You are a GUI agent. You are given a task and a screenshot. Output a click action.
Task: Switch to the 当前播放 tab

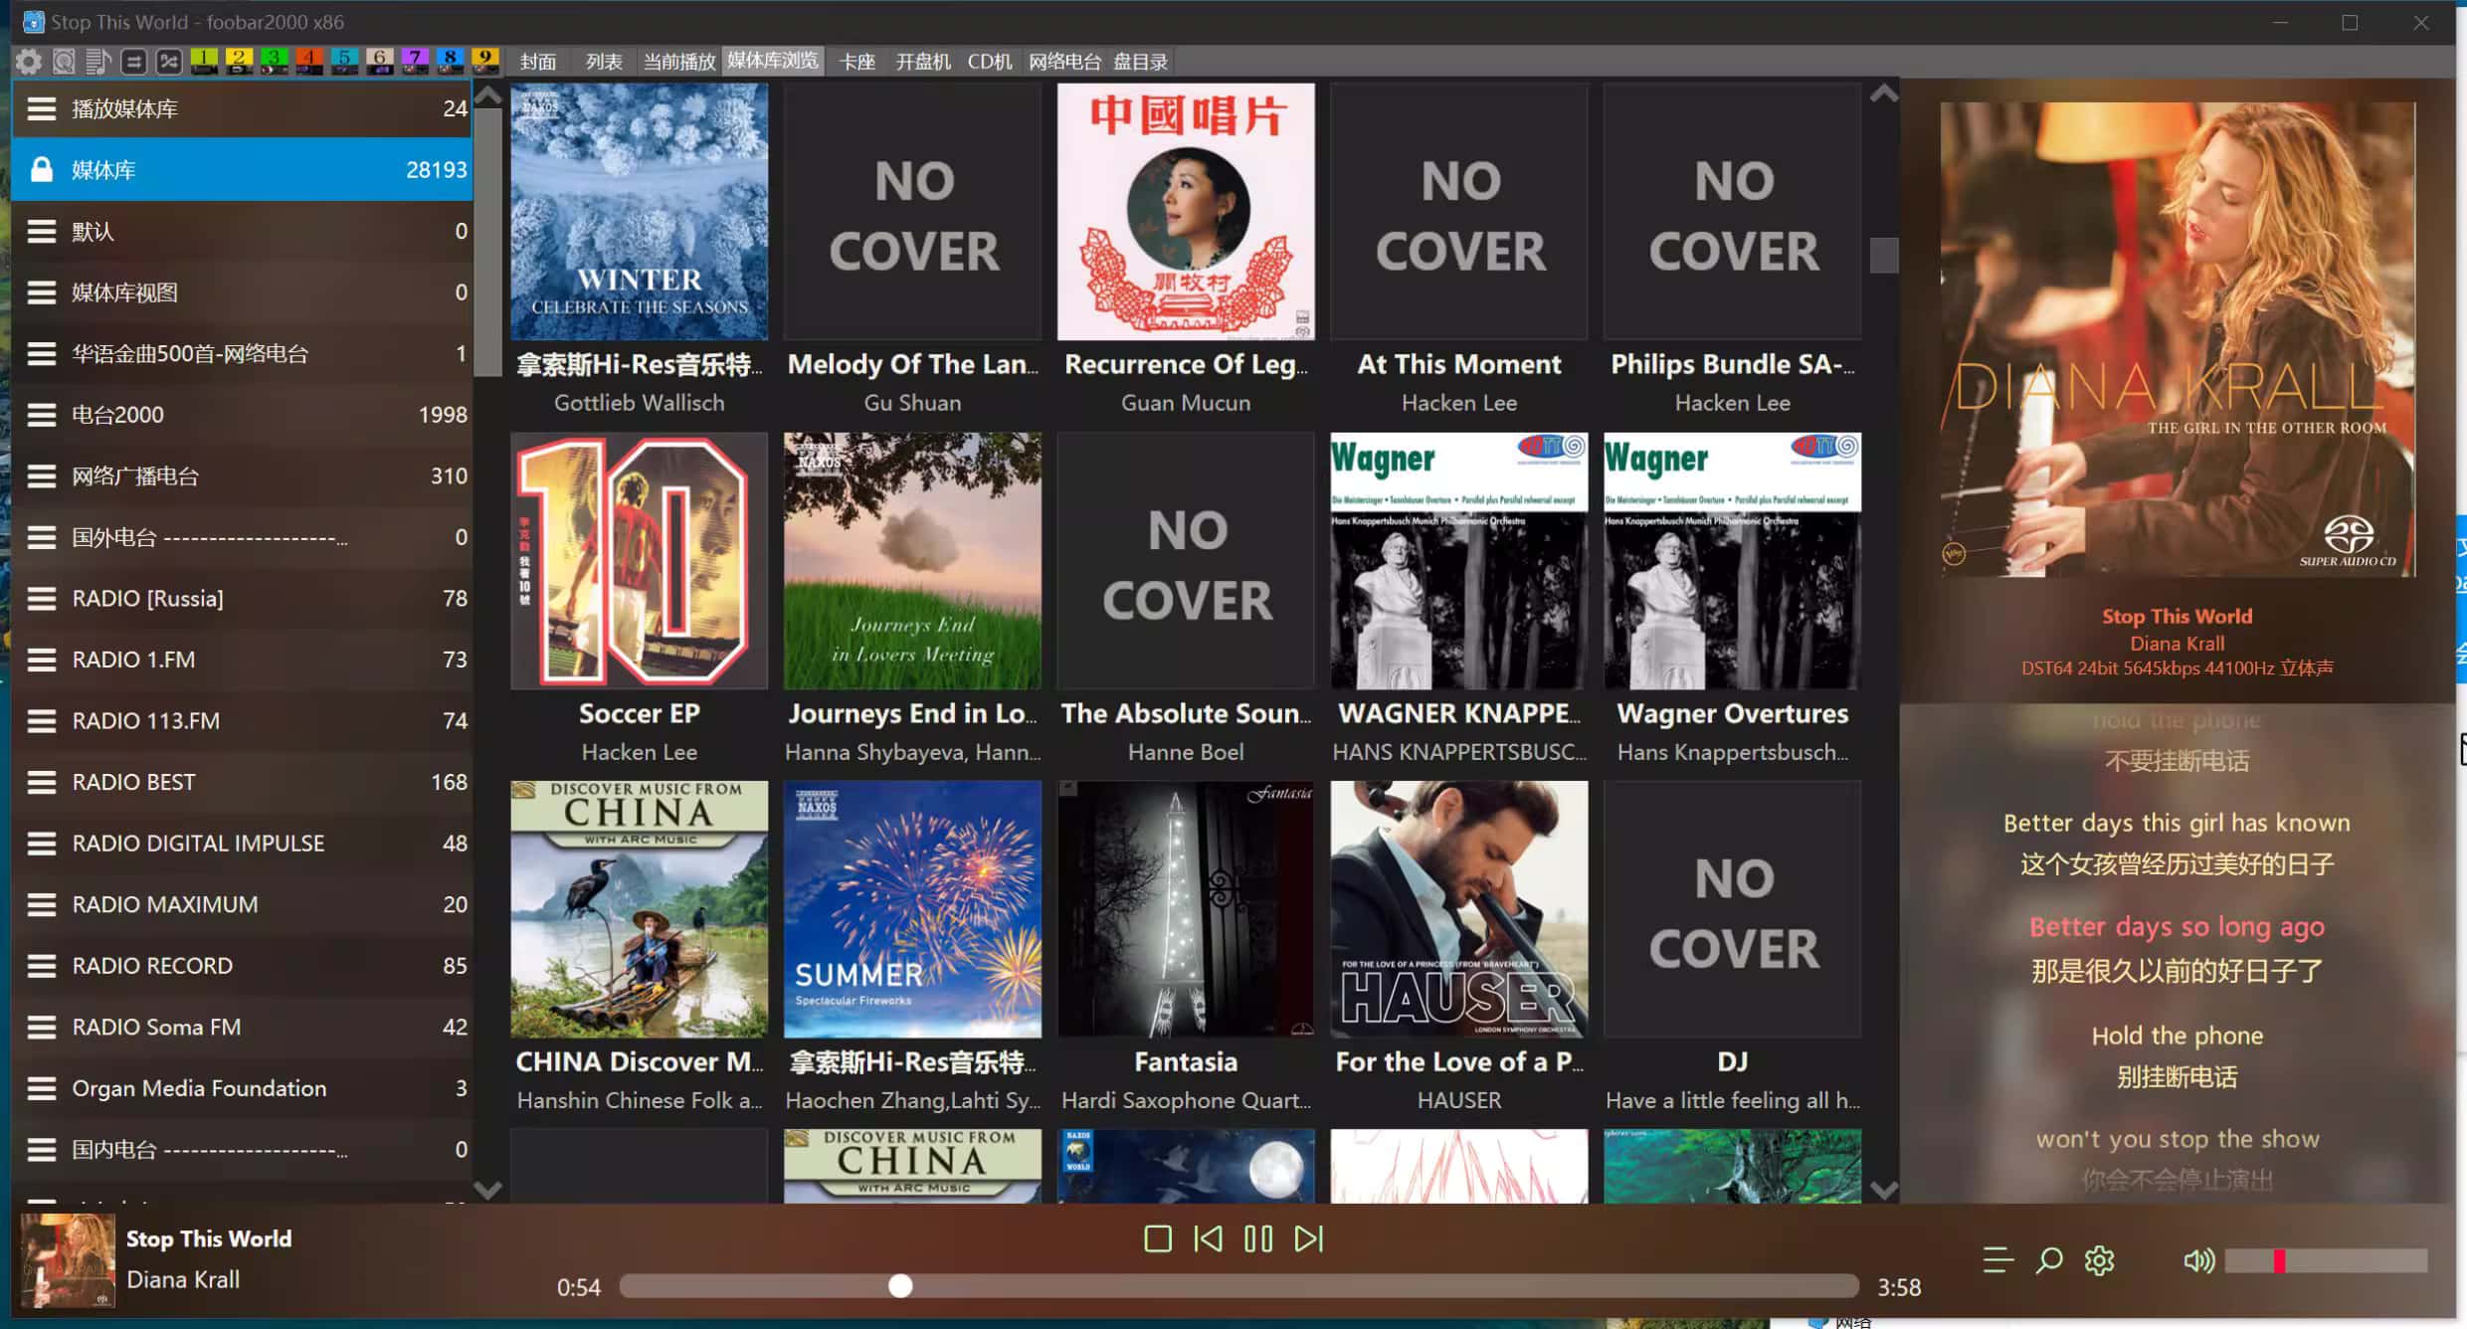[678, 62]
